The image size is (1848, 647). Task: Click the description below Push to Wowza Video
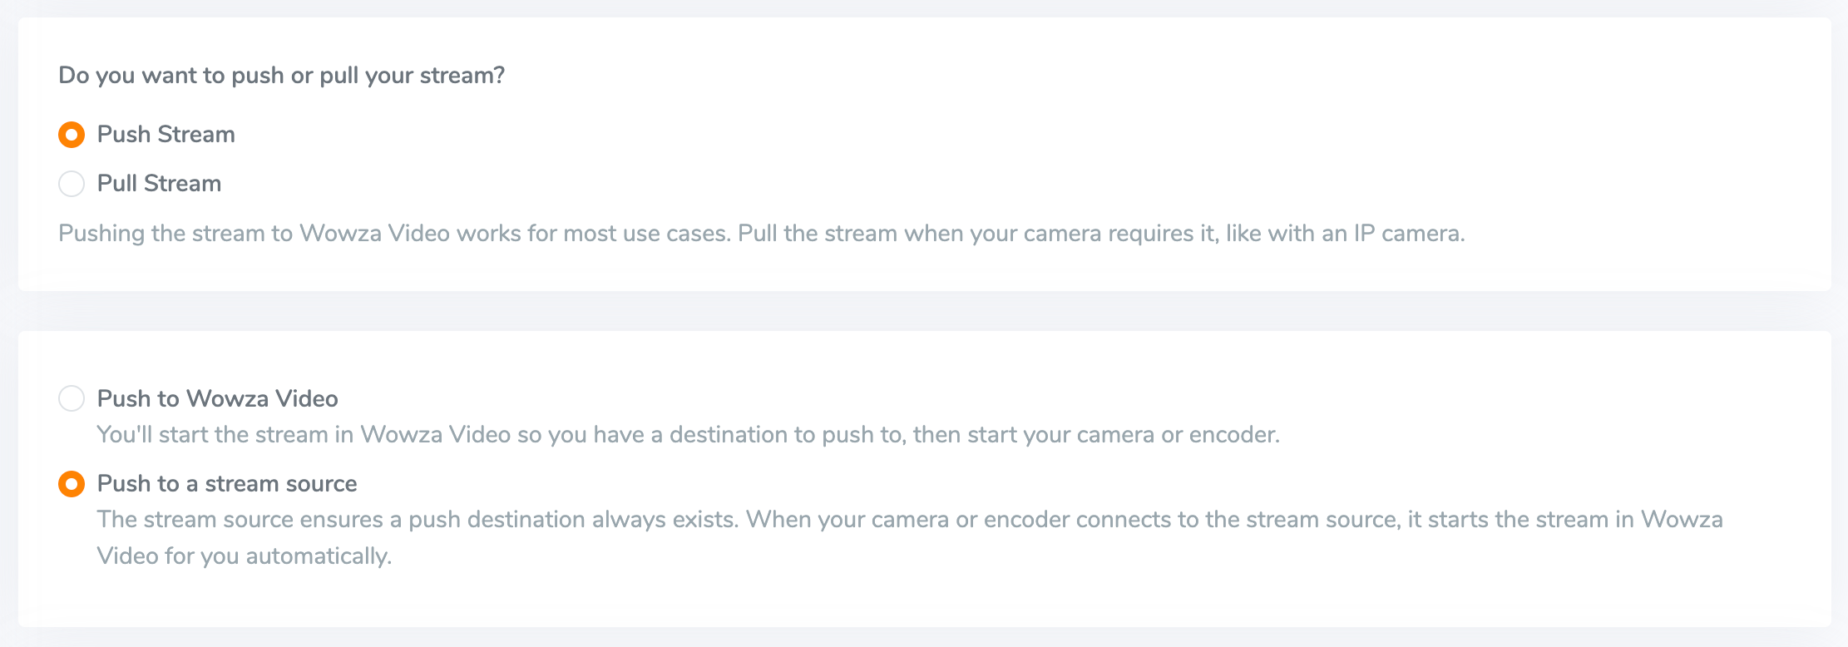(689, 435)
